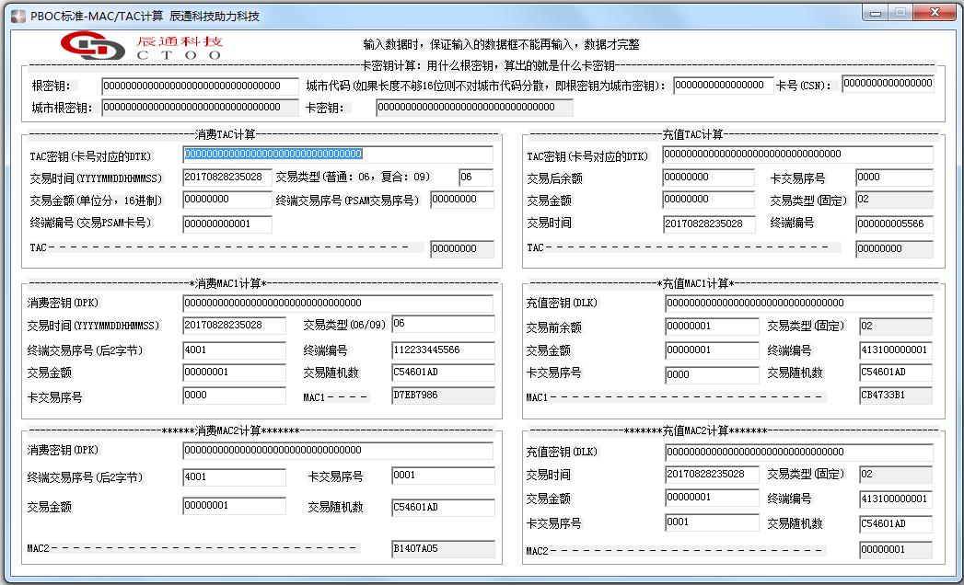The width and height of the screenshot is (964, 585).
Task: Click the app icon in title bar
Action: coord(18,16)
